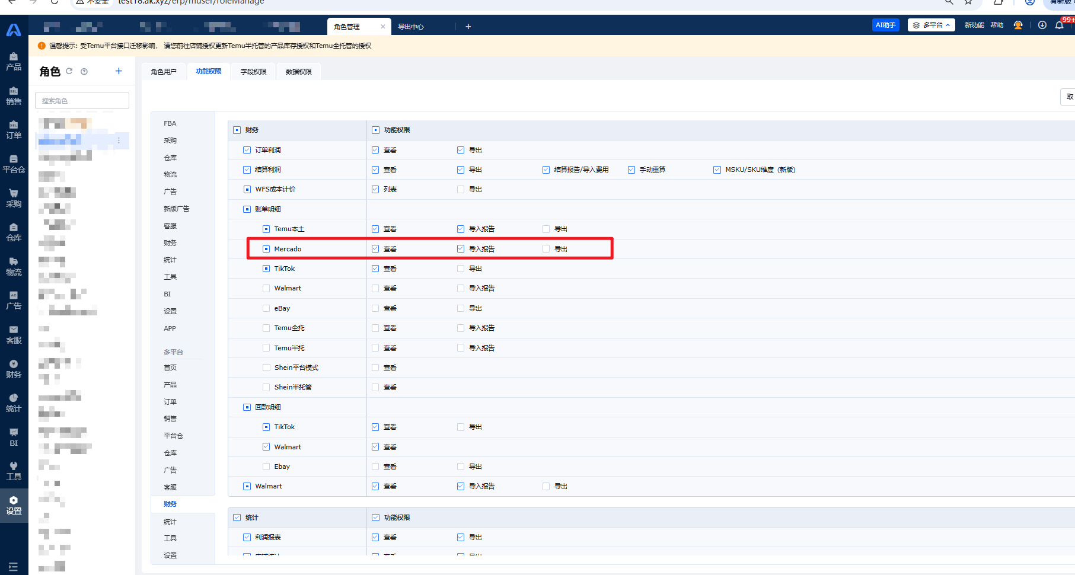Image resolution: width=1075 pixels, height=575 pixels.
Task: Click the plus icon to add a role
Action: (119, 71)
